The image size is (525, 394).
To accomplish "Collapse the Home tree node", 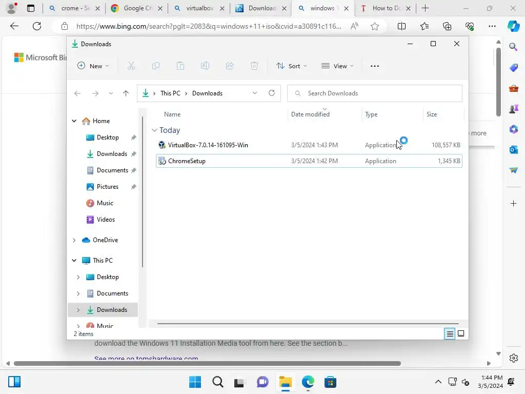I will click(x=74, y=121).
